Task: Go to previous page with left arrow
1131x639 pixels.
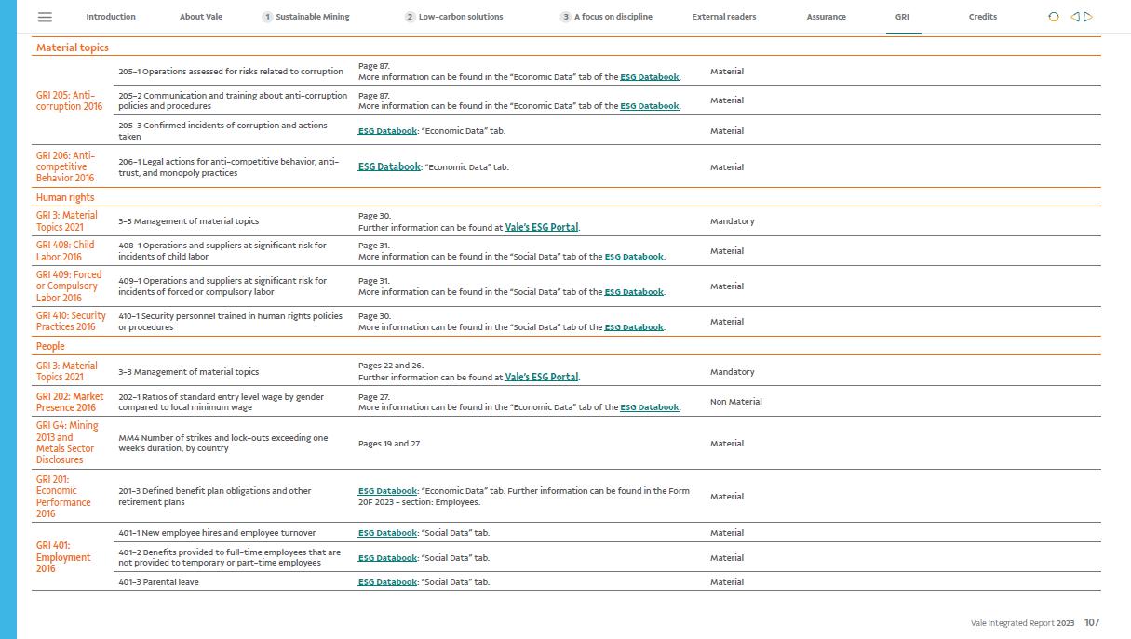Action: coord(1075,17)
